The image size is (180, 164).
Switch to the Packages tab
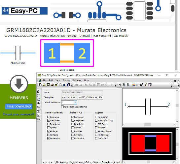(x=79, y=162)
